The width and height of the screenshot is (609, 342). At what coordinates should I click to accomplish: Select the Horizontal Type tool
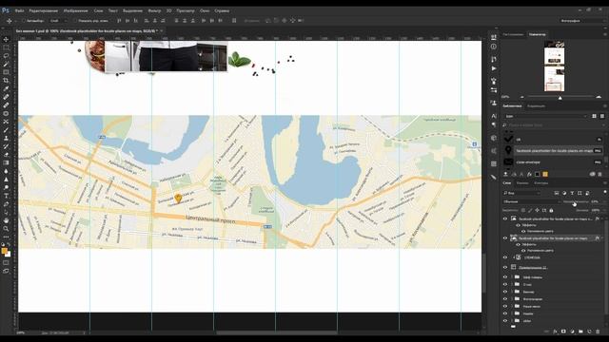6,196
